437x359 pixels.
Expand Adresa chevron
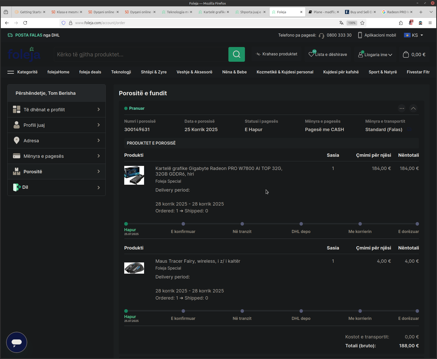(99, 141)
